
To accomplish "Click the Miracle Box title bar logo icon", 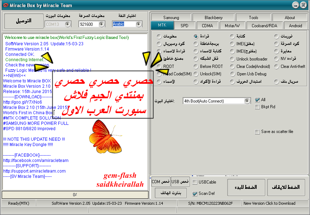I will click(x=6, y=5).
